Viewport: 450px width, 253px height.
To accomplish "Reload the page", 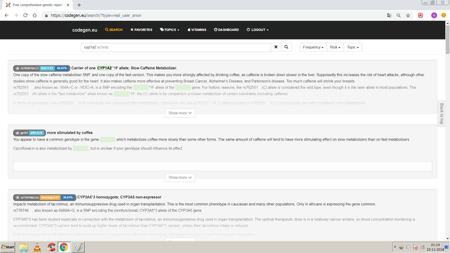I will click(x=25, y=15).
